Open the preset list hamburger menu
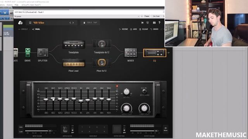Image resolution: width=248 pixels, height=139 pixels. click(30, 23)
